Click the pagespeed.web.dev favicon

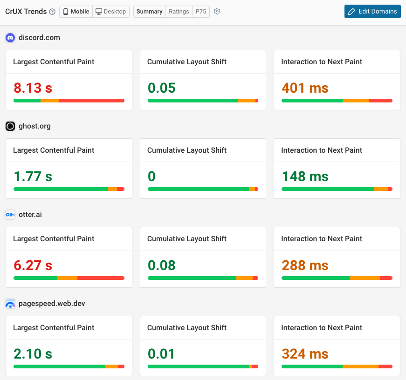[10, 304]
